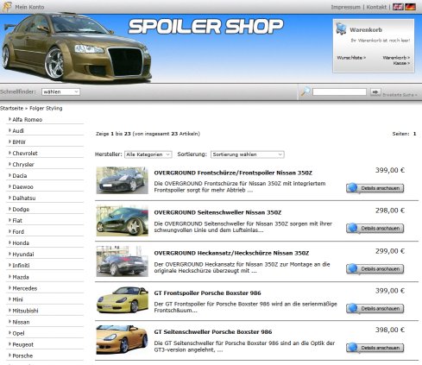Details anschauen for 350Z Heckansatz
This screenshot has height=365, width=422.
(375, 269)
